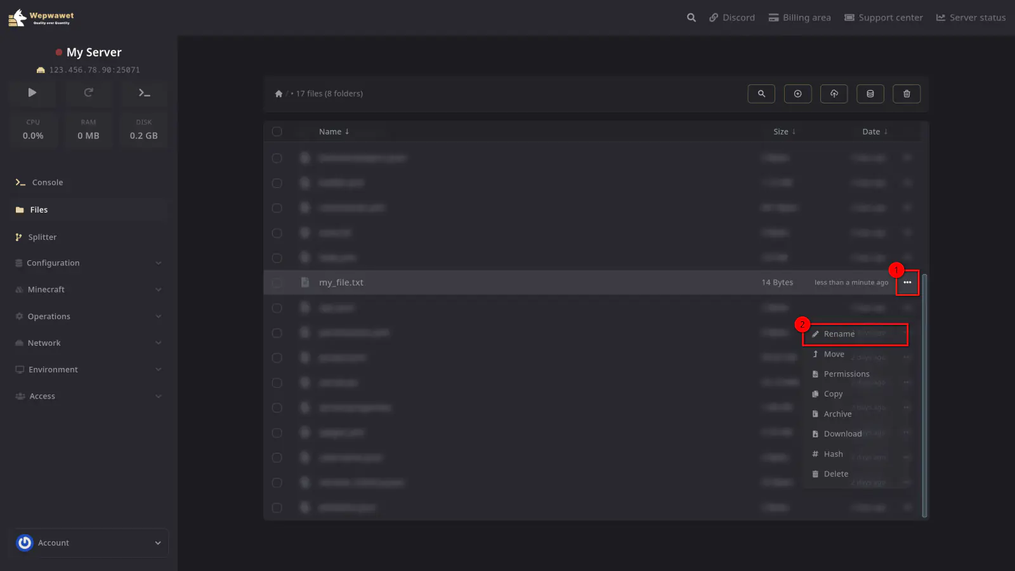The height and width of the screenshot is (571, 1015).
Task: Open the terminal prompt icon under My Server
Action: tap(144, 93)
